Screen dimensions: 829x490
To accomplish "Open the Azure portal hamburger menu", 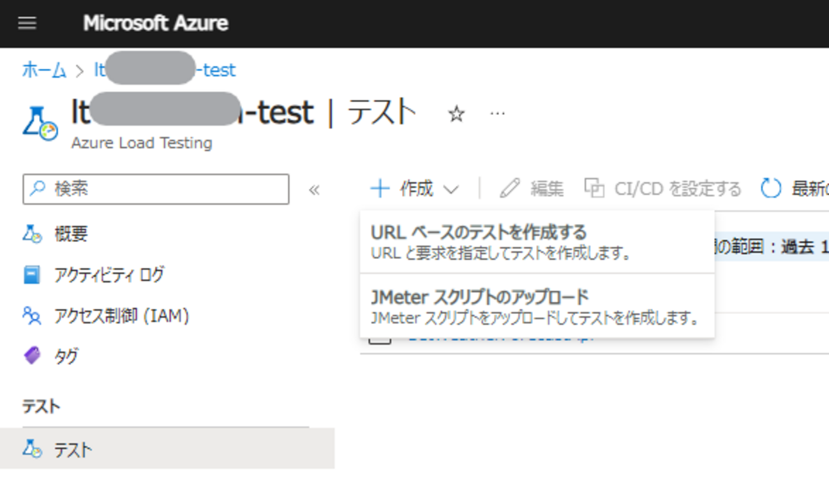I will (27, 24).
